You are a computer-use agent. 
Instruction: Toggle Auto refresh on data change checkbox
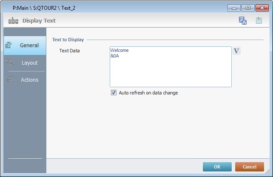pyautogui.click(x=114, y=93)
